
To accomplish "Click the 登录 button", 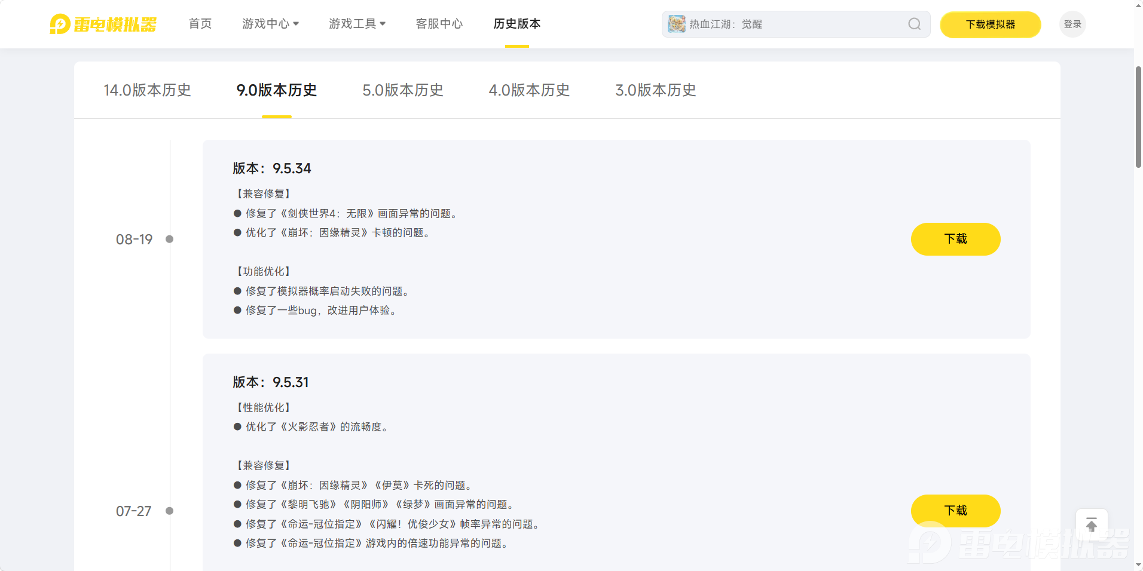I will click(x=1072, y=24).
